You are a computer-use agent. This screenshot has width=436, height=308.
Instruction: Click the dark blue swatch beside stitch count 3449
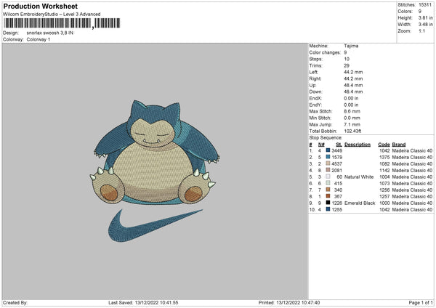(328, 150)
